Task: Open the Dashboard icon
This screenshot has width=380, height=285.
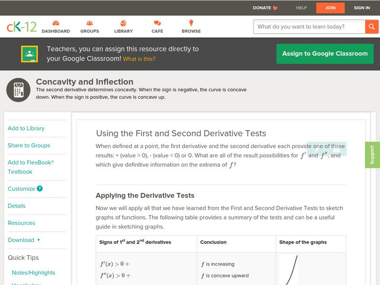Action: [56, 23]
